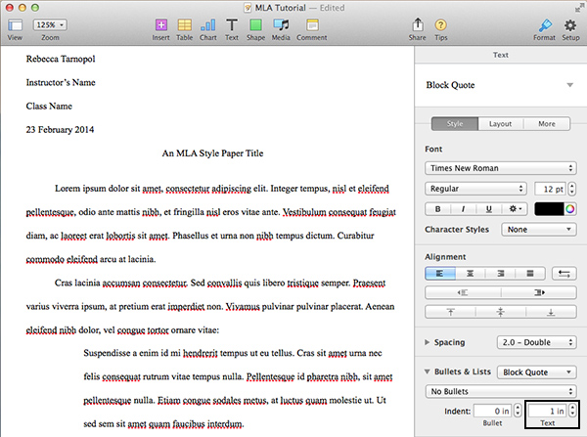587x437 pixels.
Task: Add a comment with the Comment icon
Action: [311, 23]
